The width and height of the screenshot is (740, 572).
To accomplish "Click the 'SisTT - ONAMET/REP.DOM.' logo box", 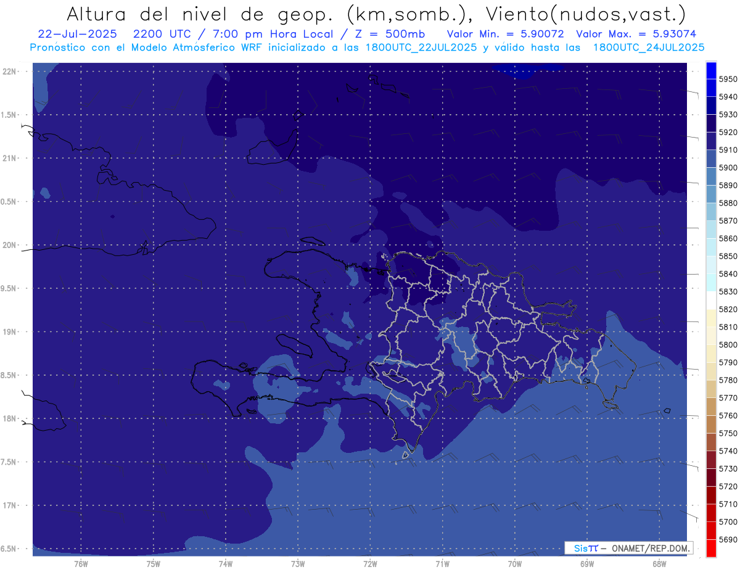I will pos(629,548).
